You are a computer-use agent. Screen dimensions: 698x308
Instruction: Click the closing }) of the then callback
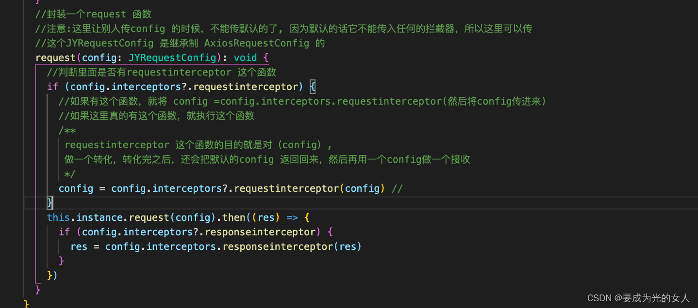(52, 275)
